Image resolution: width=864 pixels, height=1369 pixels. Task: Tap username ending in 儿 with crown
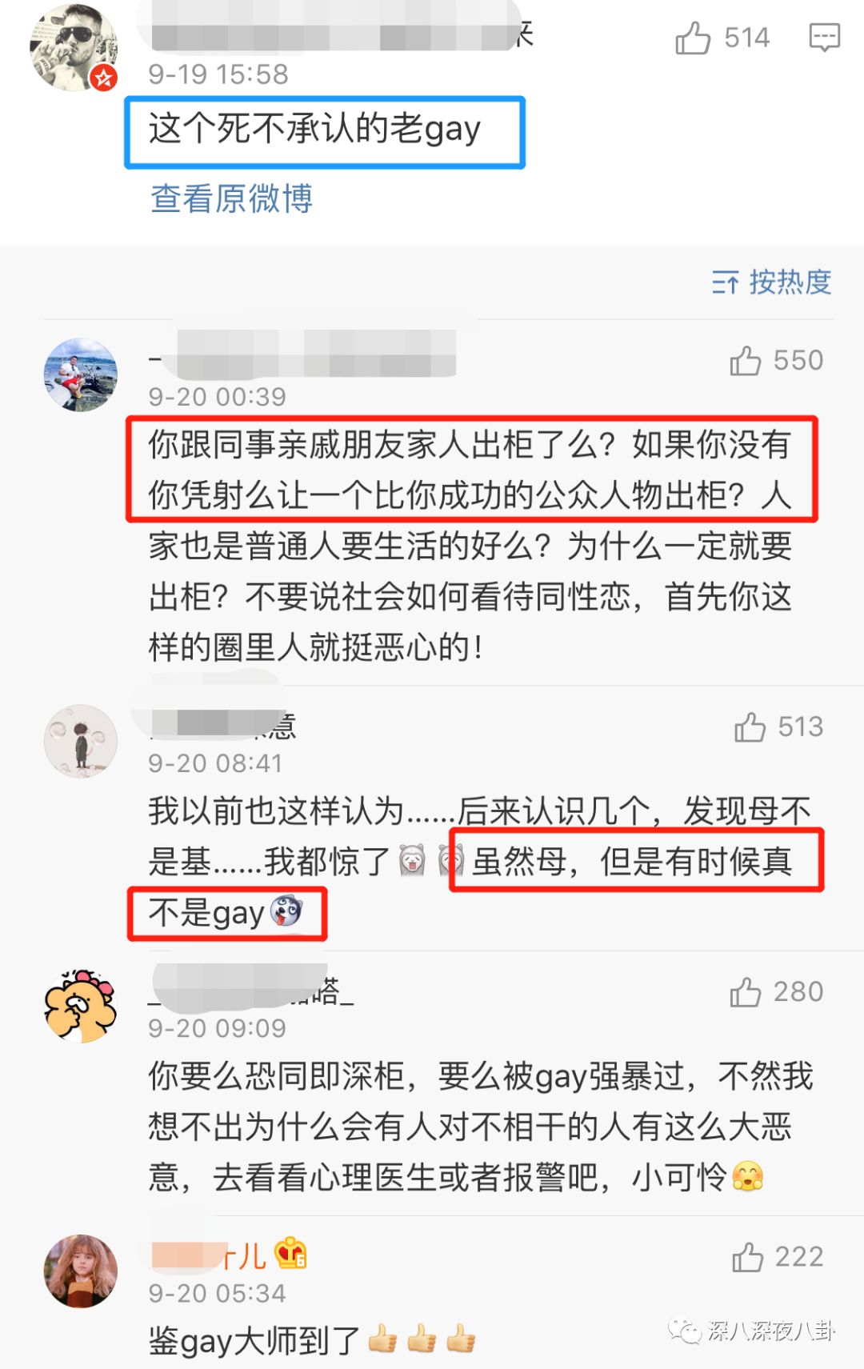pos(208,1255)
